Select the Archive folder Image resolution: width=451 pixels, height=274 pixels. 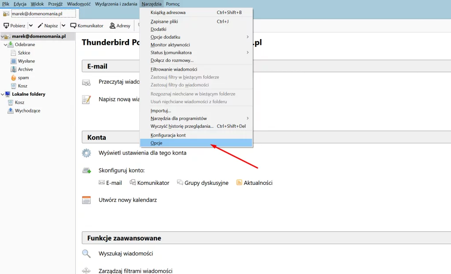(25, 69)
